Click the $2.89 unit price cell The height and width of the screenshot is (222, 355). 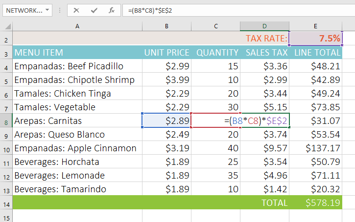166,121
